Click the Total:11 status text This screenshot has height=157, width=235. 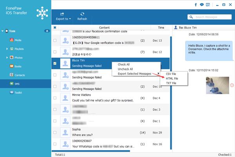60,155
